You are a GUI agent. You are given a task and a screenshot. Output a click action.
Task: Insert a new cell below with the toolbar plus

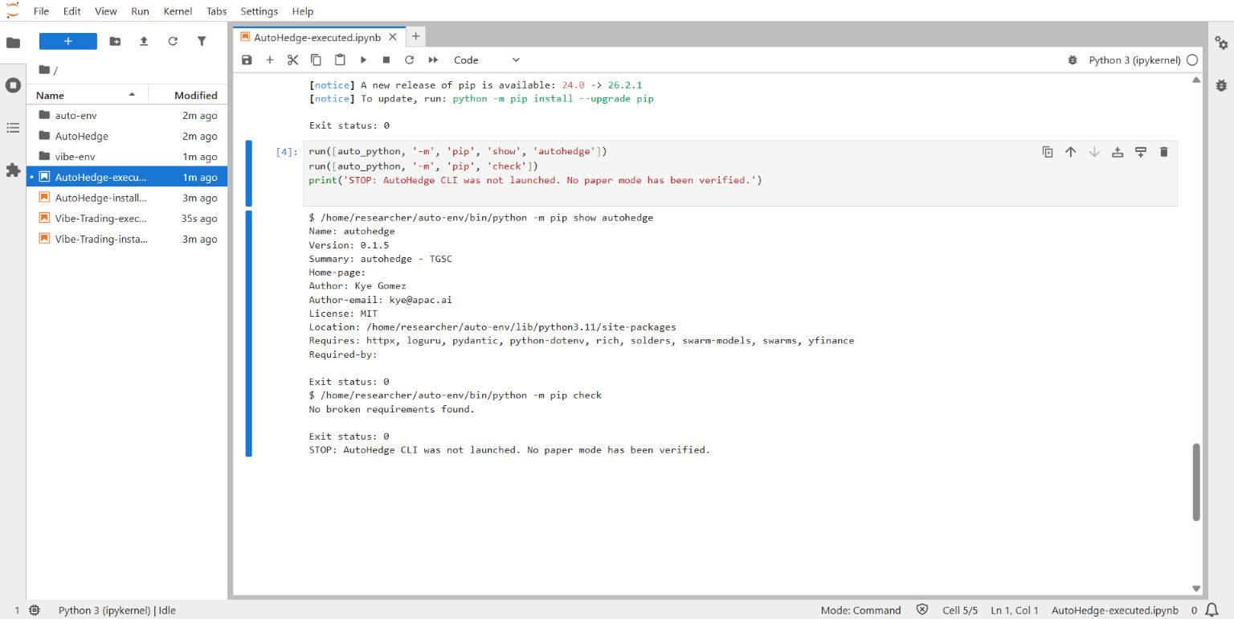pyautogui.click(x=270, y=59)
